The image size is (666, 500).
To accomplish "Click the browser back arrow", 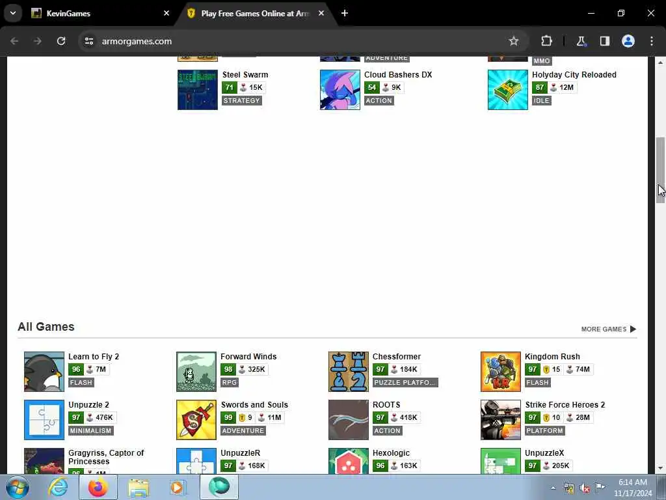I will 14,41.
